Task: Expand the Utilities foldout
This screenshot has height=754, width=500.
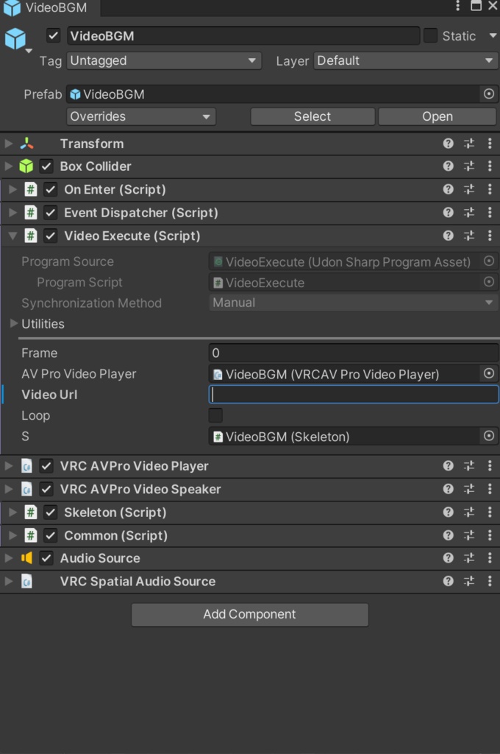Action: (x=13, y=323)
